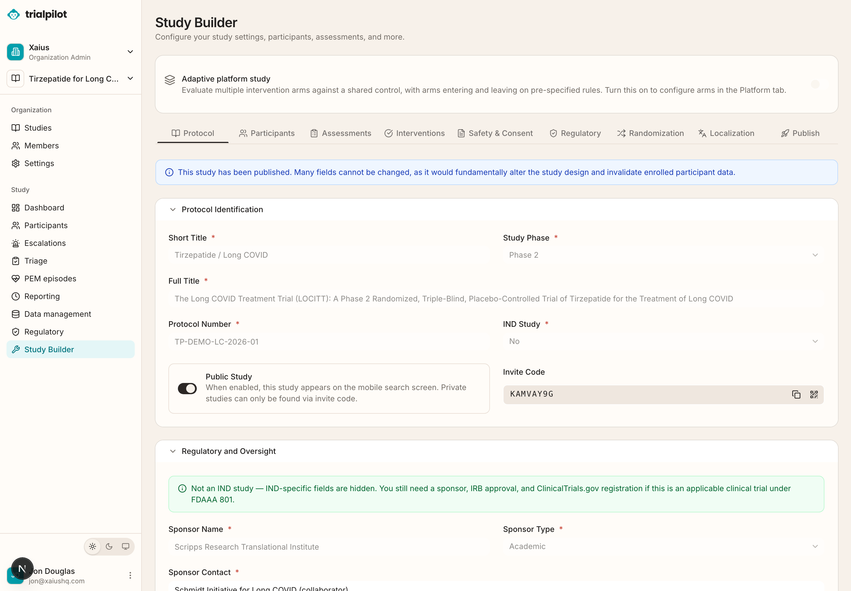
Task: Switch to the Participants tab
Action: coord(267,133)
